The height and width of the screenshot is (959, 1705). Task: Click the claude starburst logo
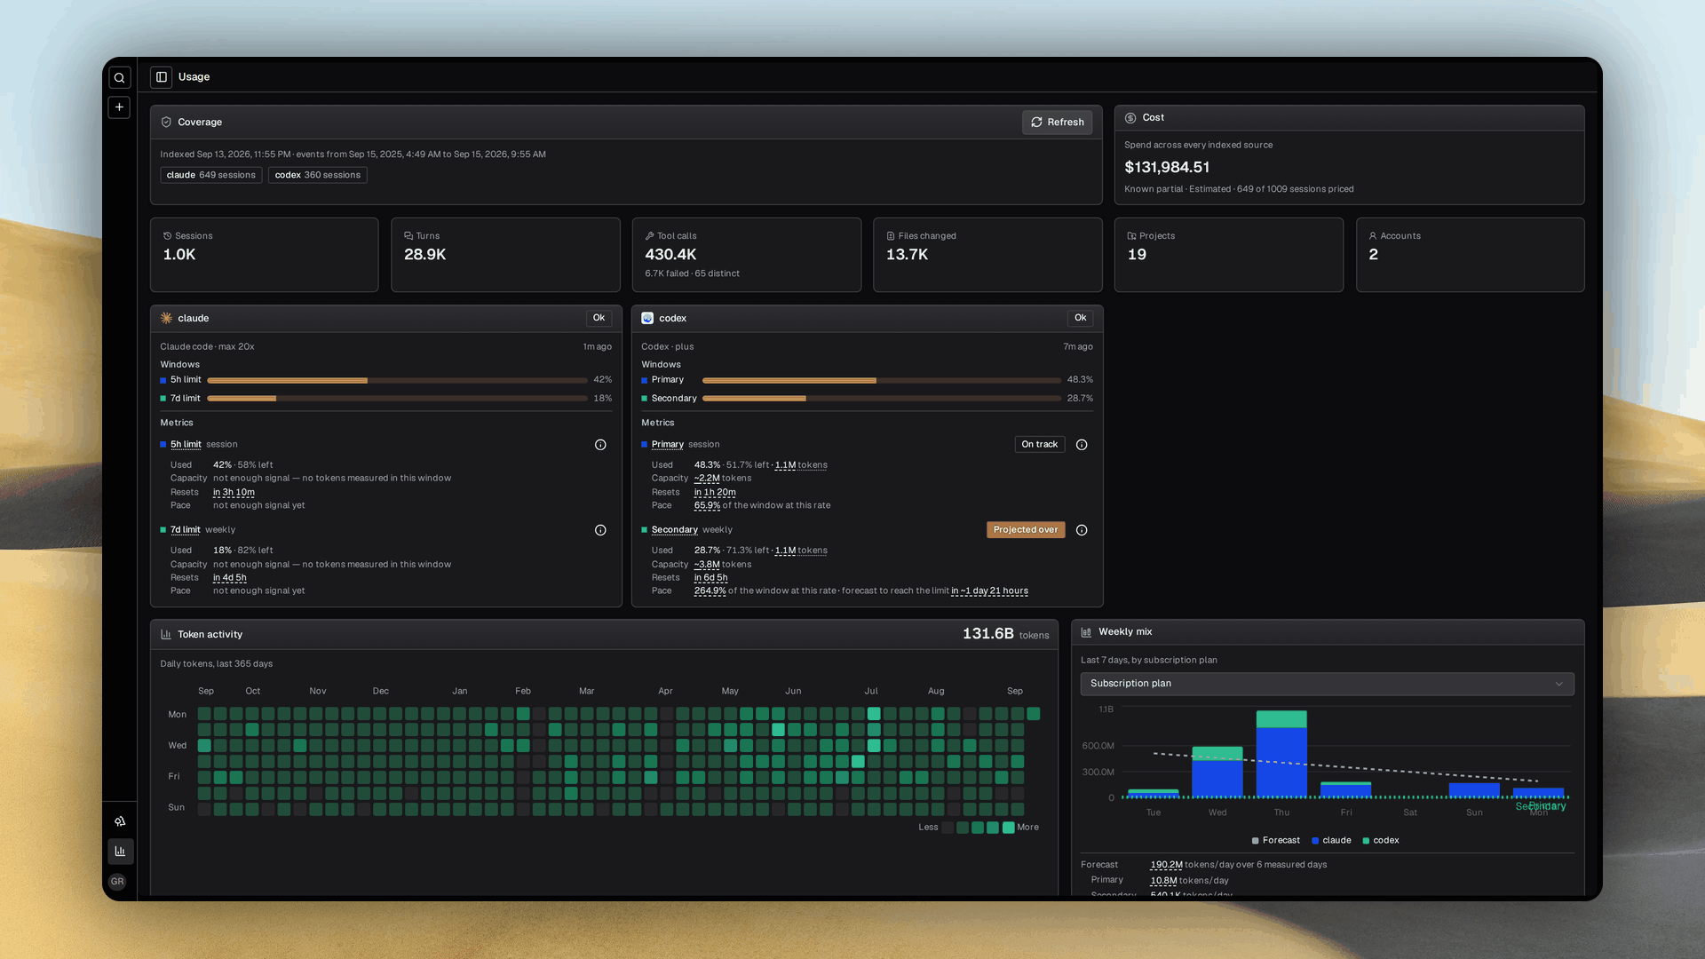pyautogui.click(x=166, y=318)
